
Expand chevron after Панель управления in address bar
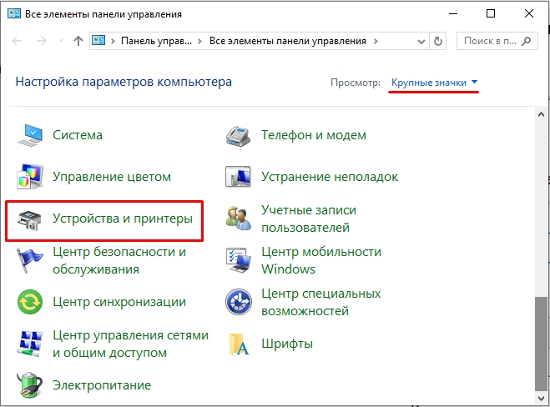pos(200,40)
